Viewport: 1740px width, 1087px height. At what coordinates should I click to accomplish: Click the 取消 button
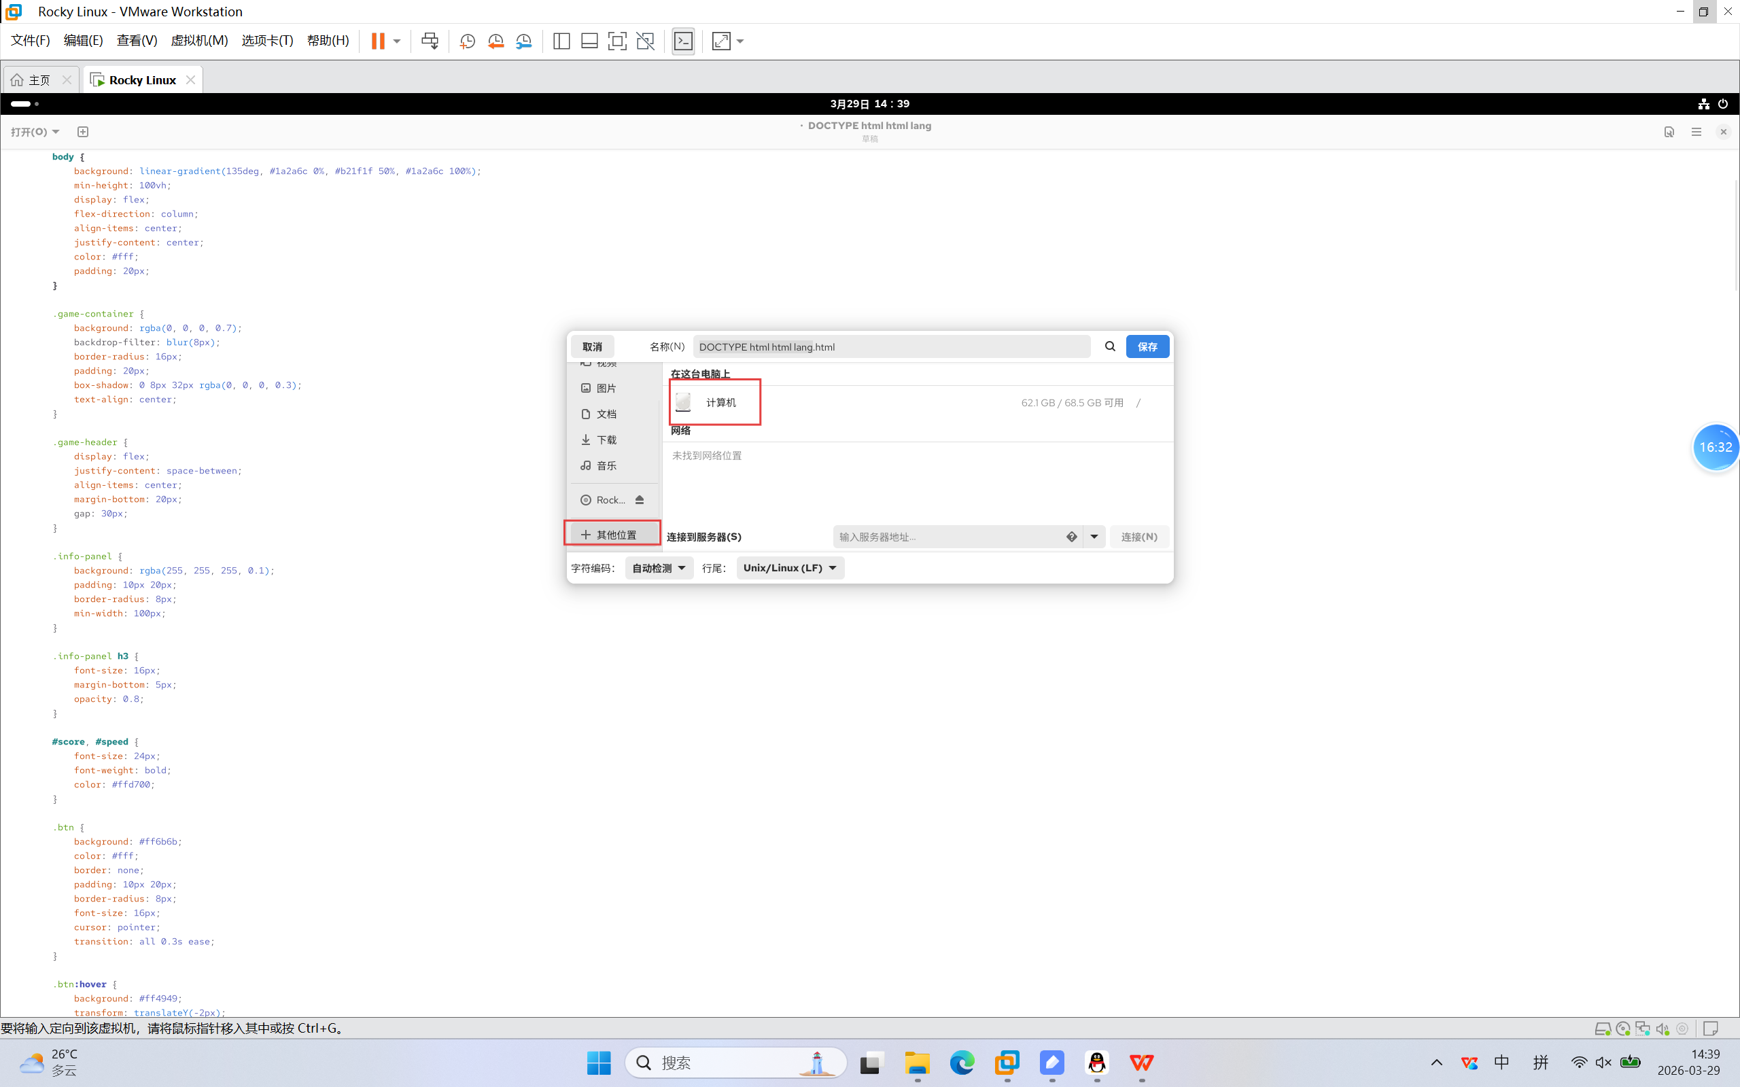(592, 346)
